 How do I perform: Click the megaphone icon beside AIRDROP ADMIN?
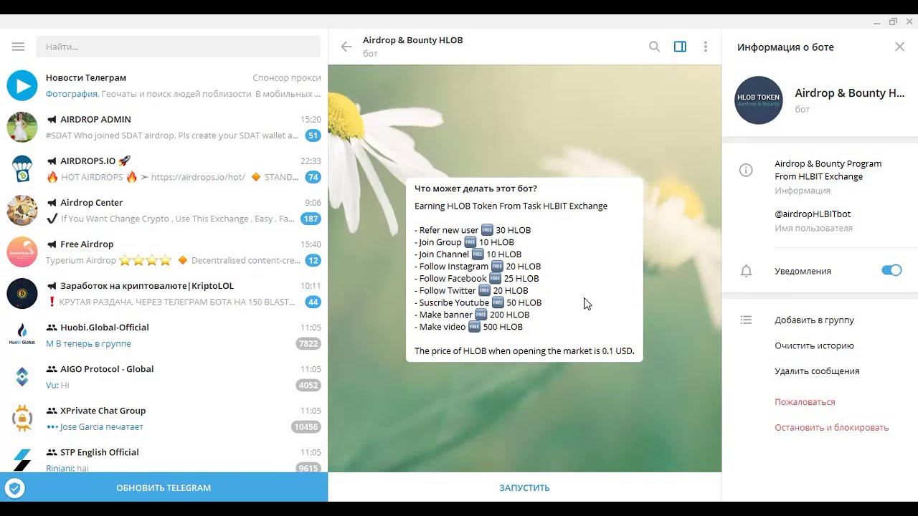[x=52, y=120]
